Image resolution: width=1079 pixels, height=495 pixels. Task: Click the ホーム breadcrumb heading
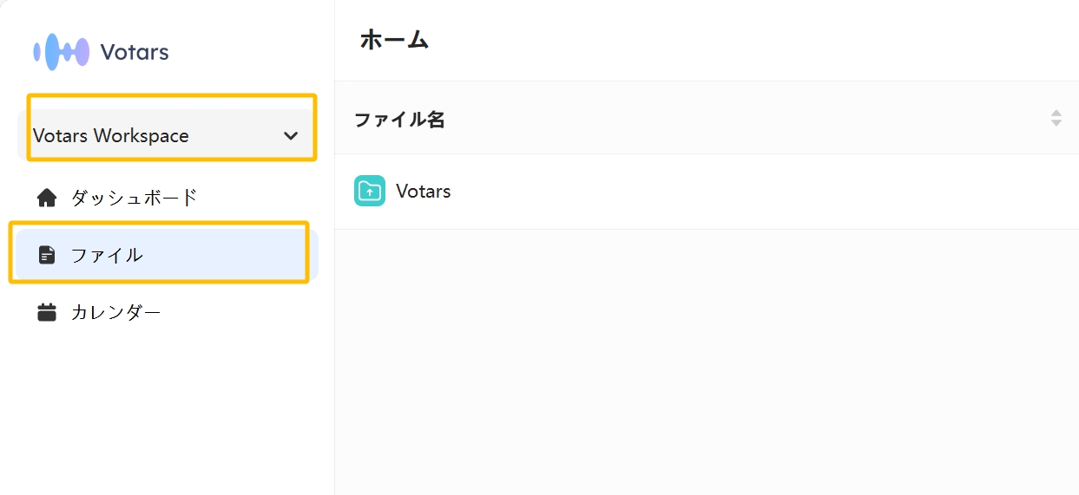click(x=394, y=39)
